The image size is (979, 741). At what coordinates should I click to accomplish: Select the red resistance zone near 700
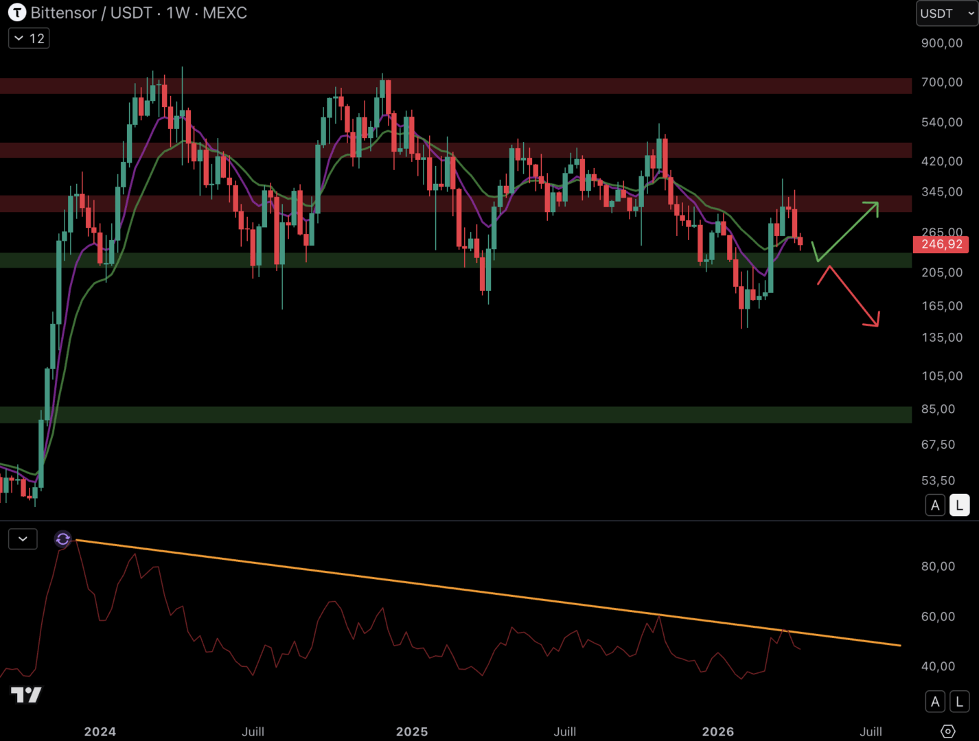coord(453,86)
